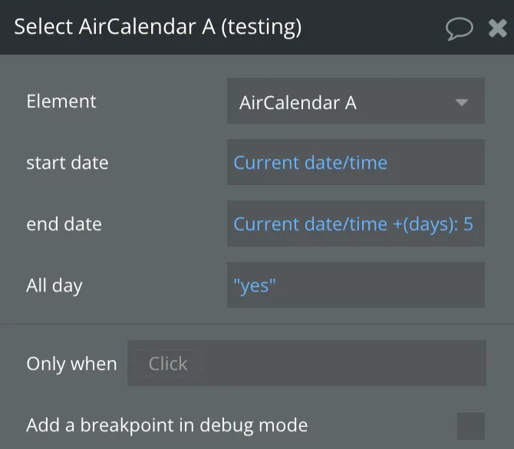Click the Element dropdown caret arrow

coord(461,102)
